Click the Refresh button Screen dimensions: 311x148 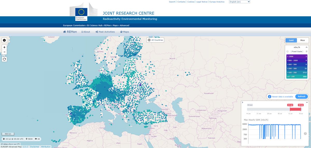tap(302, 96)
